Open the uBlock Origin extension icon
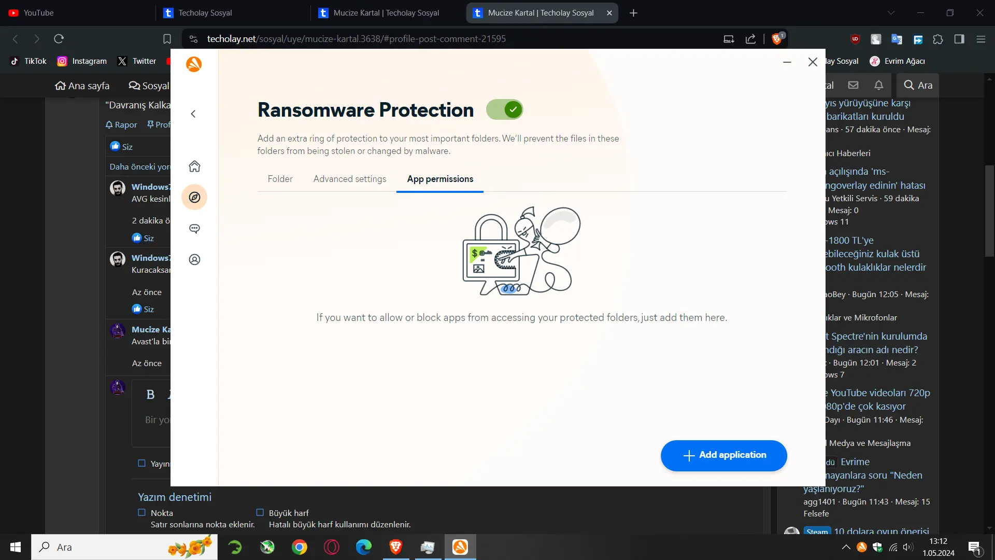 click(x=855, y=39)
